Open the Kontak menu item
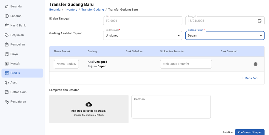 tap(15, 64)
